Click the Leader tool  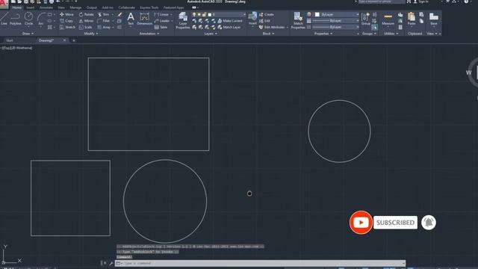(162, 21)
